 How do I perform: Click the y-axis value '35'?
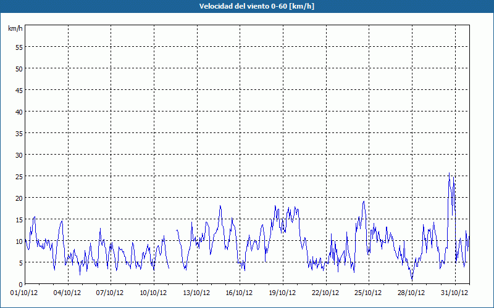click(19, 133)
